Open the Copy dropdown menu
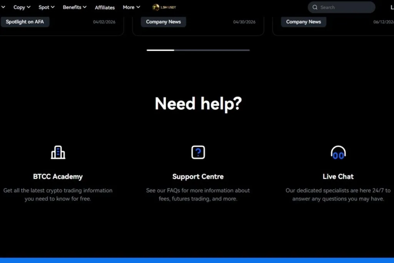The height and width of the screenshot is (263, 394). click(x=22, y=7)
